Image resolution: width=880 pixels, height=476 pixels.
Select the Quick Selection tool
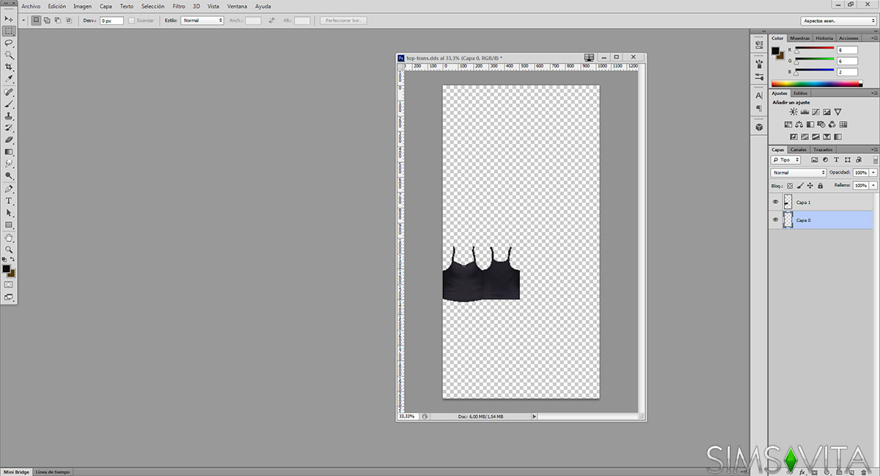point(9,55)
